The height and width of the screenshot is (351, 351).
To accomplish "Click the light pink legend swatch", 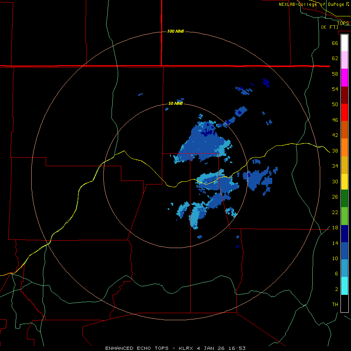I will (x=344, y=60).
